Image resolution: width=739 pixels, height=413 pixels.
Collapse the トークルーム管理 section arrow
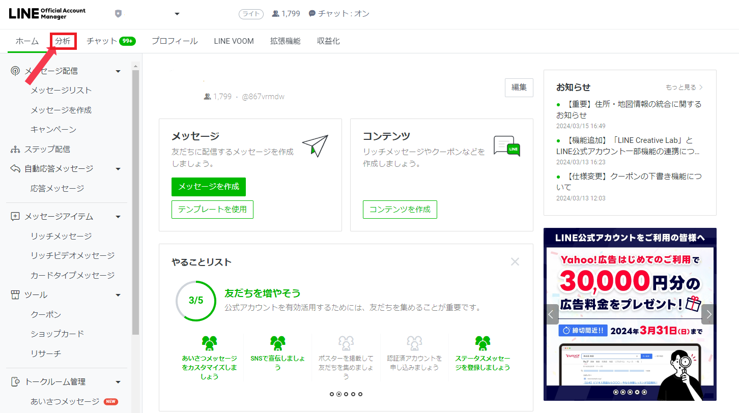[x=118, y=382]
